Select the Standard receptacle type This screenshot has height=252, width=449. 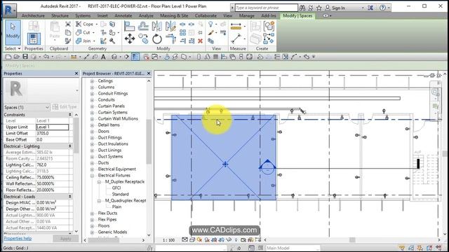coord(120,195)
